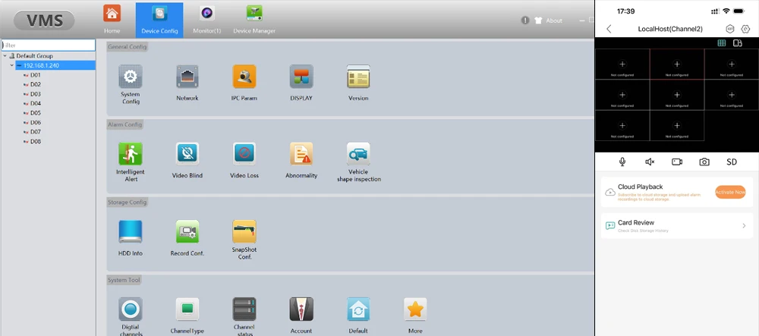759x336 pixels.
Task: Open the About link
Action: click(x=554, y=20)
